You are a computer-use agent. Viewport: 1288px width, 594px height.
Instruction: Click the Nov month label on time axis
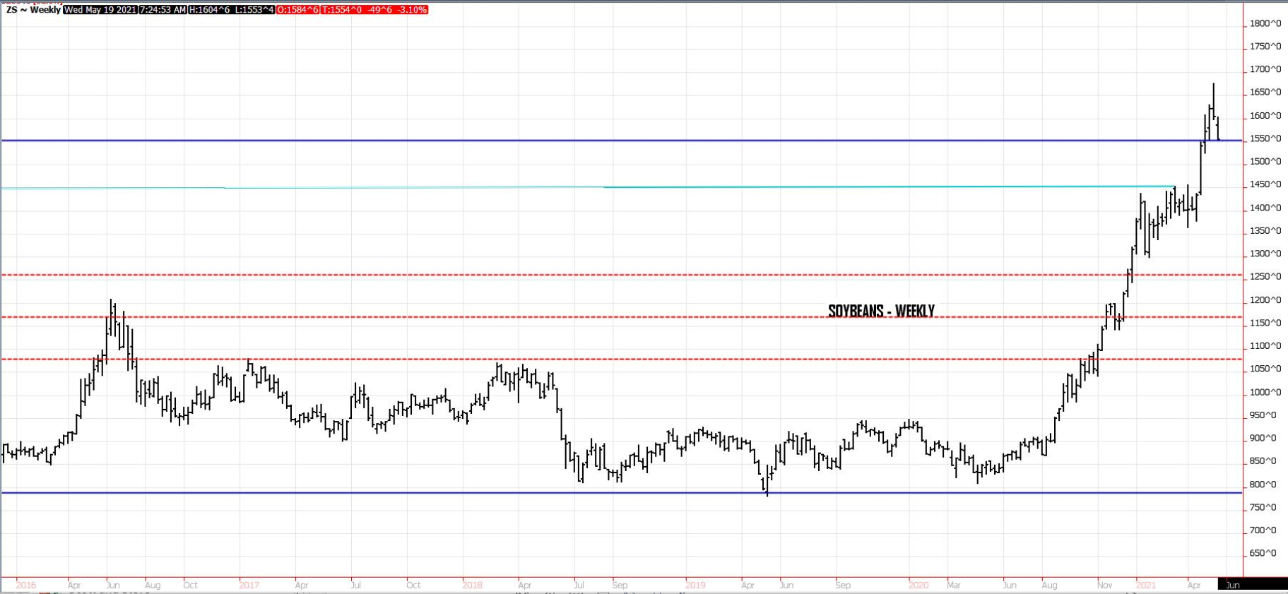tap(1106, 585)
